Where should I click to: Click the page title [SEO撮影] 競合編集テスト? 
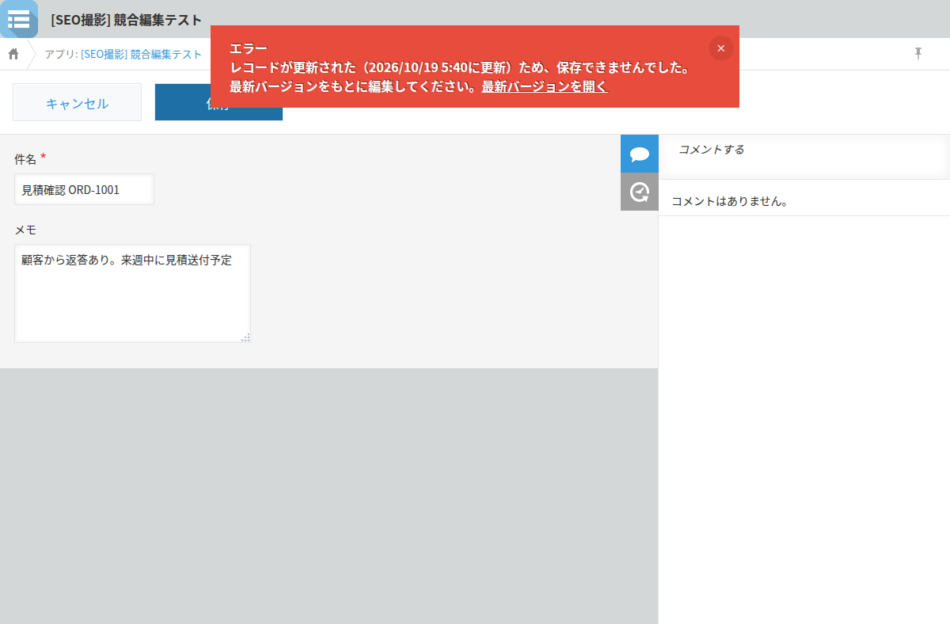tap(126, 20)
